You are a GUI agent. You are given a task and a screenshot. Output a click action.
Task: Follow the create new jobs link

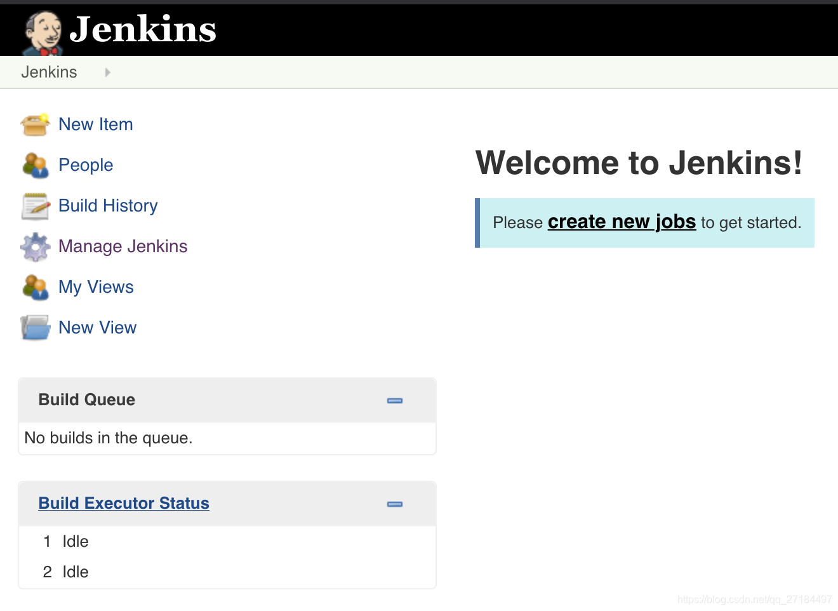coord(622,222)
